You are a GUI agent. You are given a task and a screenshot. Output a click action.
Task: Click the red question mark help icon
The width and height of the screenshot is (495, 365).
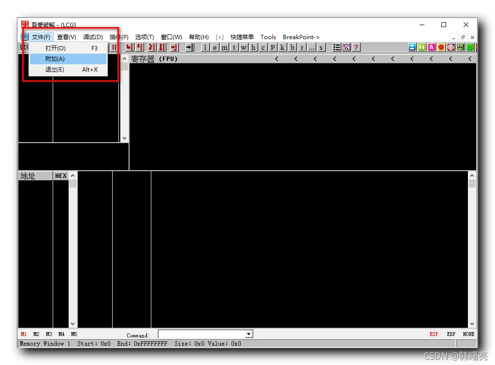tap(356, 47)
